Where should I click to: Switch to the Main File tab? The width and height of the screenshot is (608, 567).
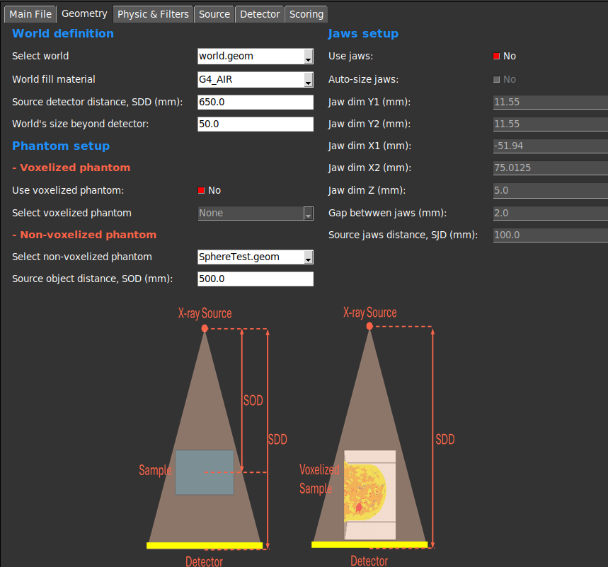tap(30, 14)
